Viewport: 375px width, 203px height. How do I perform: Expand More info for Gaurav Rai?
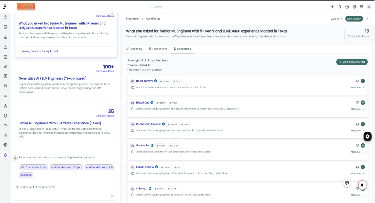tap(357, 152)
